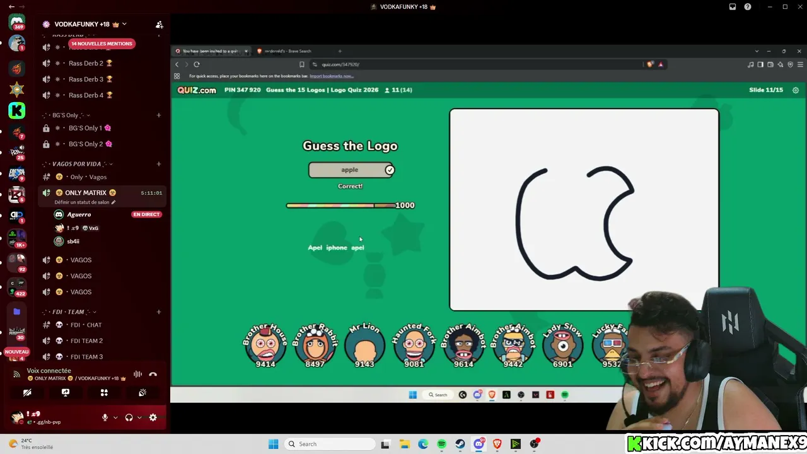Select the Lady Slow player avatar
807x454 pixels.
pos(562,345)
